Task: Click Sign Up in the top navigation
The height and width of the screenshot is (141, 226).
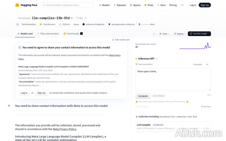Action: point(205,5)
